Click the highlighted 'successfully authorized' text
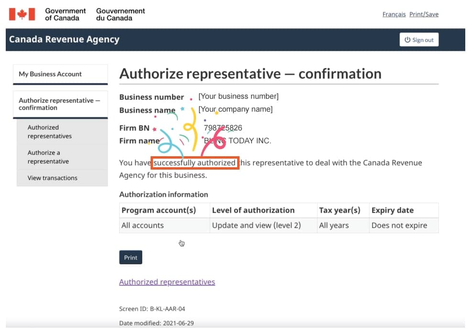 (x=195, y=163)
